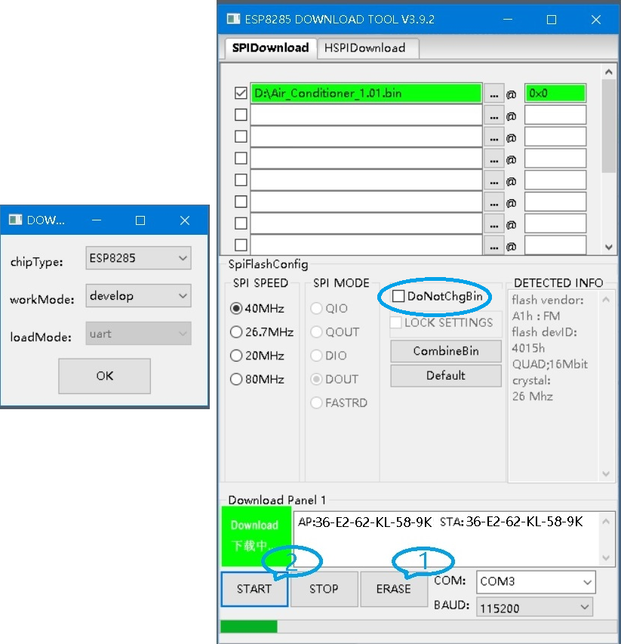Toggle the LOCK SETTINGS checkbox
Image resolution: width=621 pixels, height=644 pixels.
click(x=395, y=322)
